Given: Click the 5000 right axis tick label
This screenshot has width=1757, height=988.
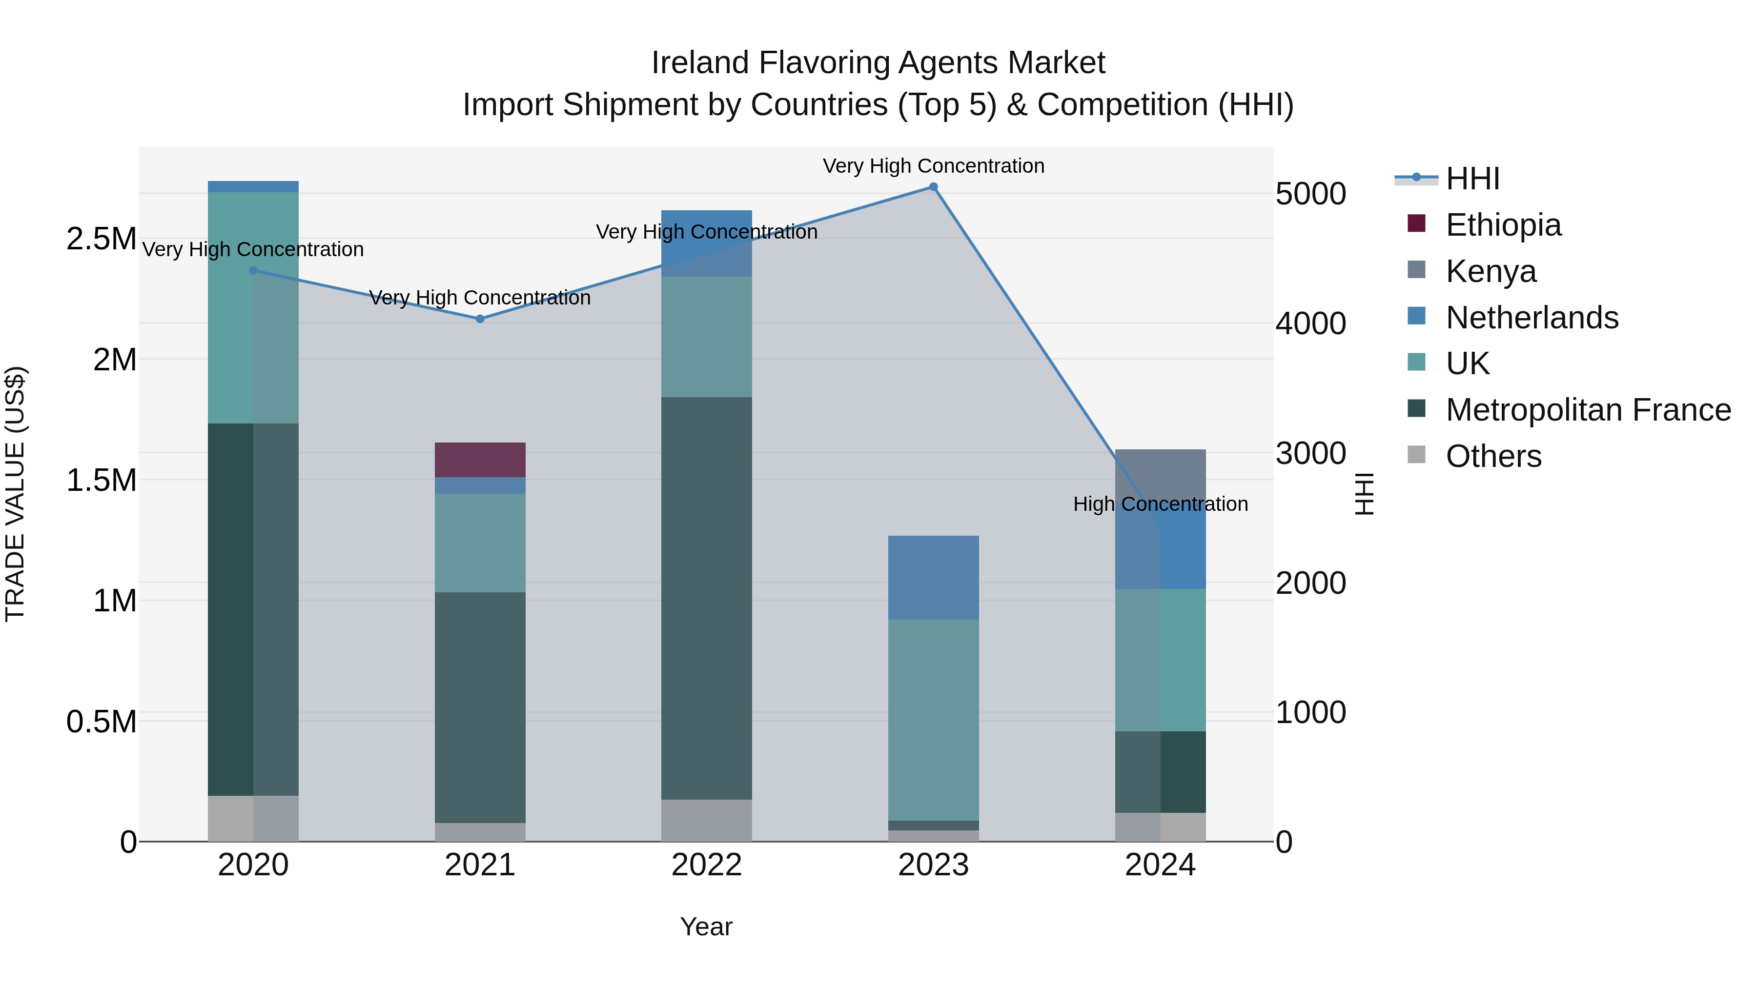Looking at the screenshot, I should pyautogui.click(x=1311, y=194).
